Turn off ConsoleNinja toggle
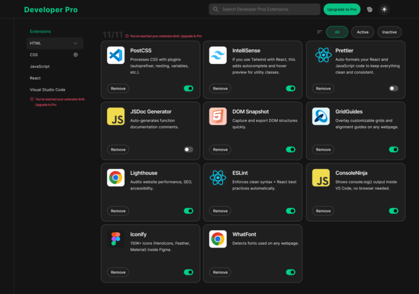The height and width of the screenshot is (294, 419). (393, 211)
